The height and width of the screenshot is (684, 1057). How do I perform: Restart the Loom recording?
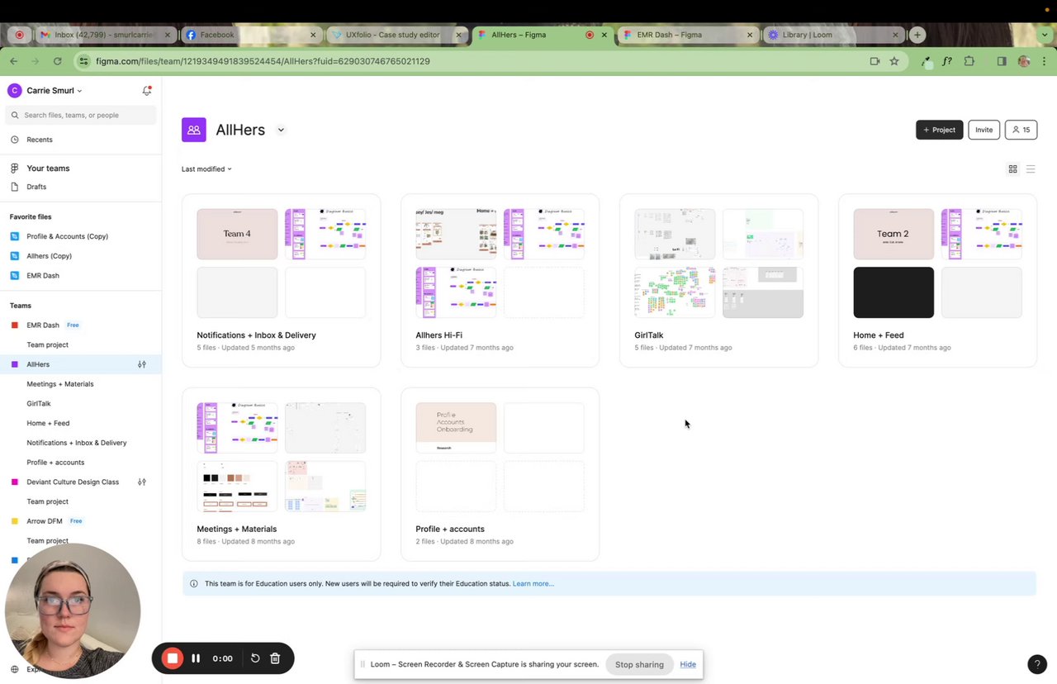tap(255, 658)
